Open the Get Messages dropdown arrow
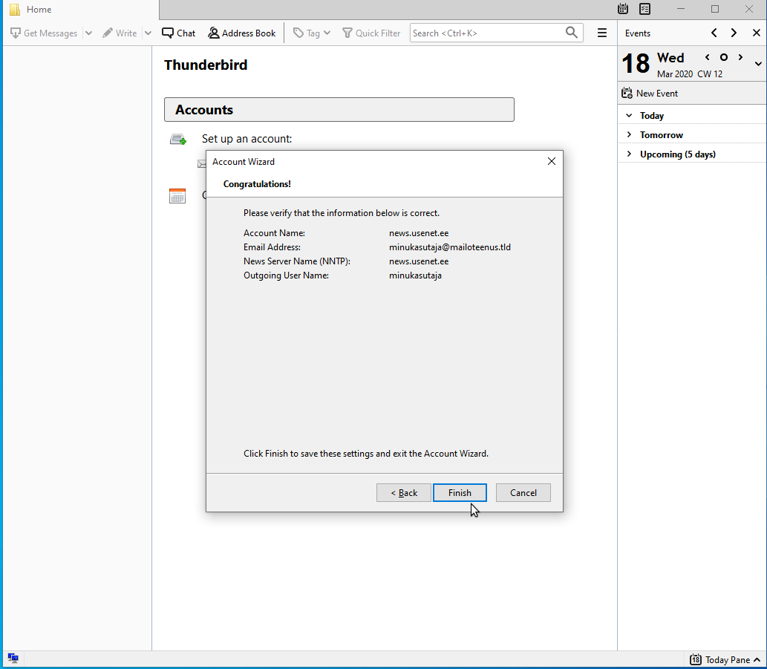Screen dimensions: 767x669 click(x=88, y=33)
